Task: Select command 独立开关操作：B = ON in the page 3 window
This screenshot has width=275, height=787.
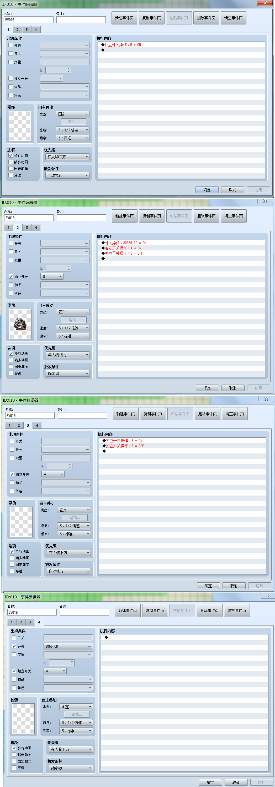Action: tap(122, 441)
